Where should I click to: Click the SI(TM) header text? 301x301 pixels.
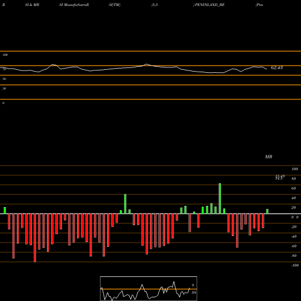click(x=114, y=5)
